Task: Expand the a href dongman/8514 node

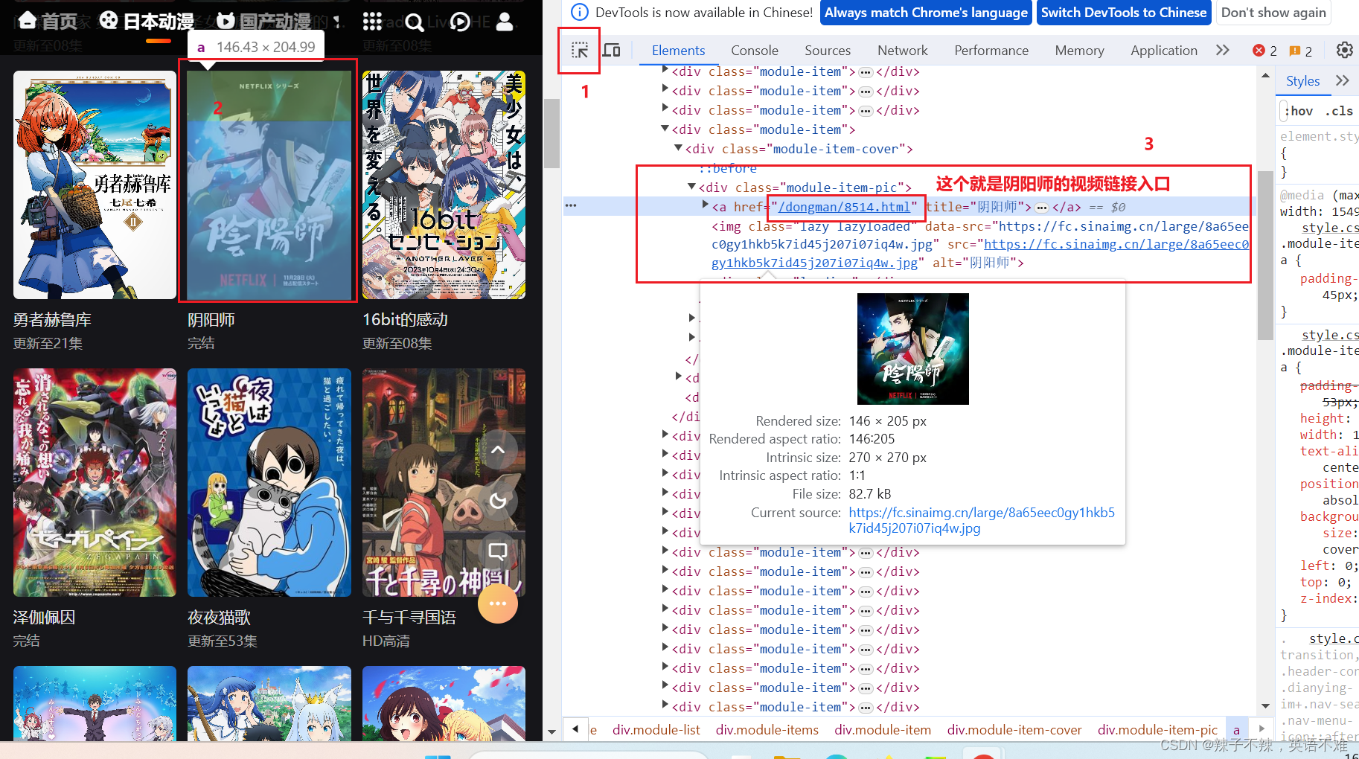Action: coord(706,205)
